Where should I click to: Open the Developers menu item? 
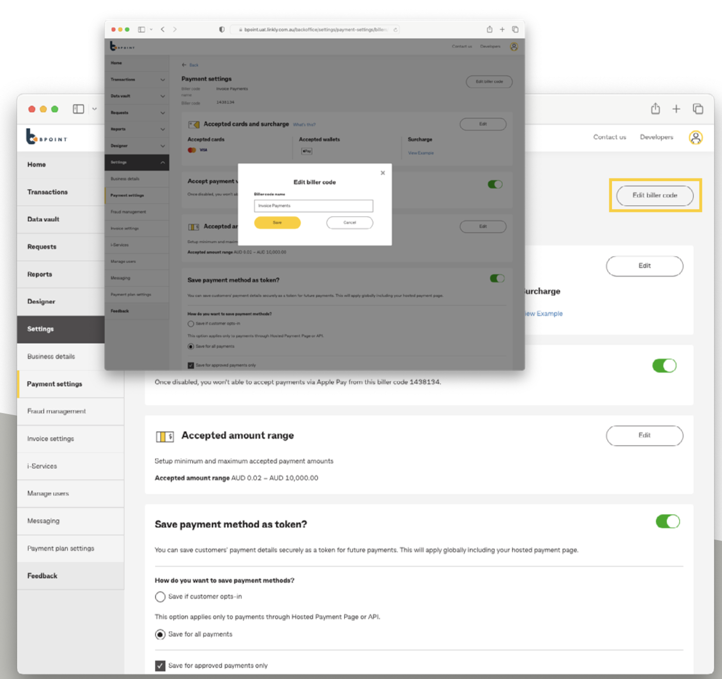point(657,137)
